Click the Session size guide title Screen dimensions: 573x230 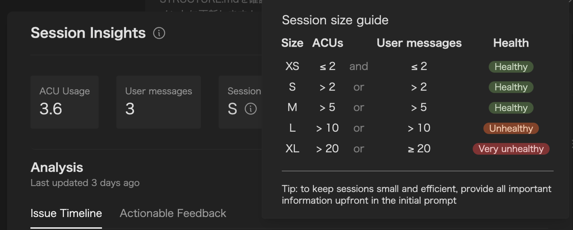pos(335,20)
